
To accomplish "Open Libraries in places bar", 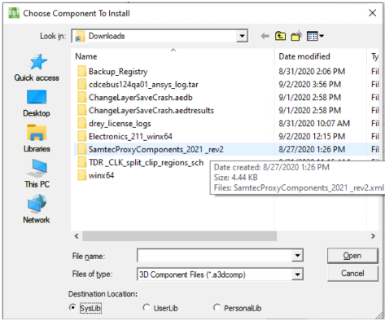I will pyautogui.click(x=37, y=139).
